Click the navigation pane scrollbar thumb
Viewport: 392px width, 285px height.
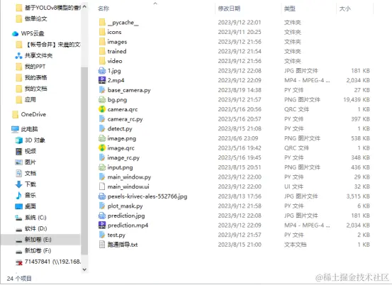tap(84, 160)
